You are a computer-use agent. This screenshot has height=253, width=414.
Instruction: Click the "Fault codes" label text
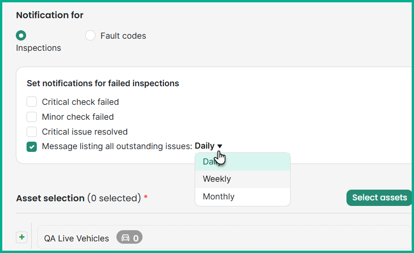click(123, 36)
